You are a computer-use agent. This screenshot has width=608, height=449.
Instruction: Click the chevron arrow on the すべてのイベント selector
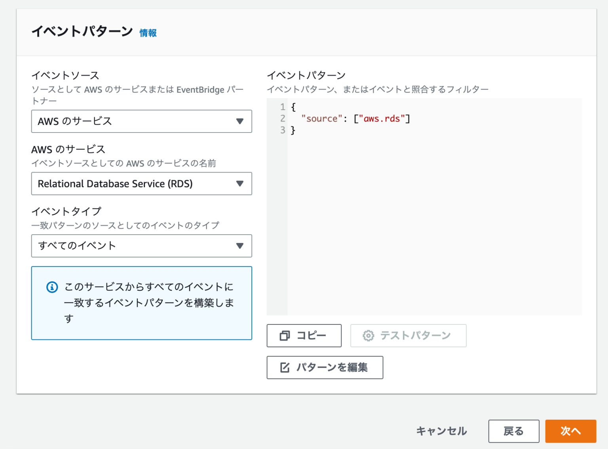[x=240, y=246]
